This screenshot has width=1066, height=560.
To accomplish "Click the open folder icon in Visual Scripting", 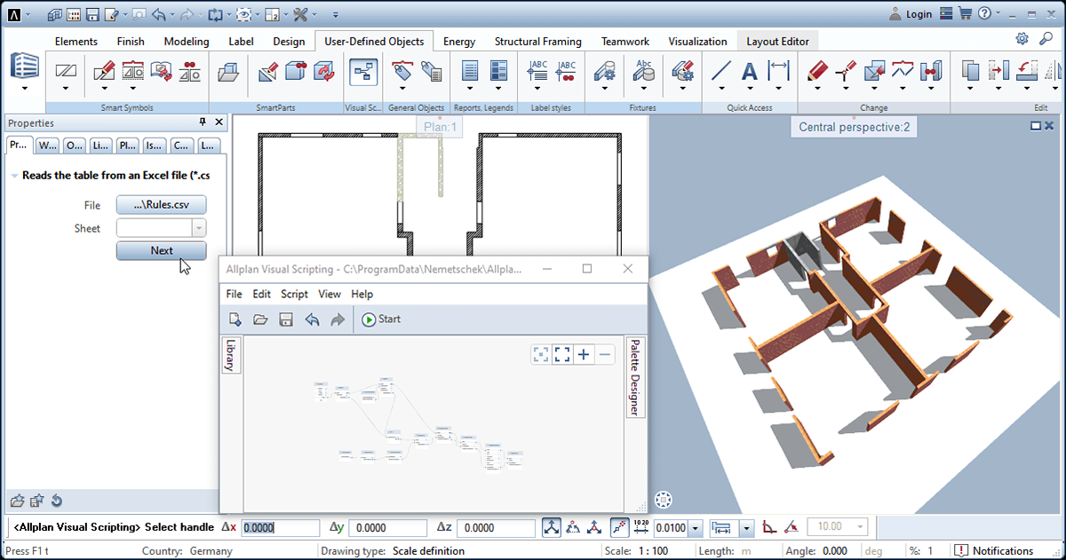I will tap(260, 319).
